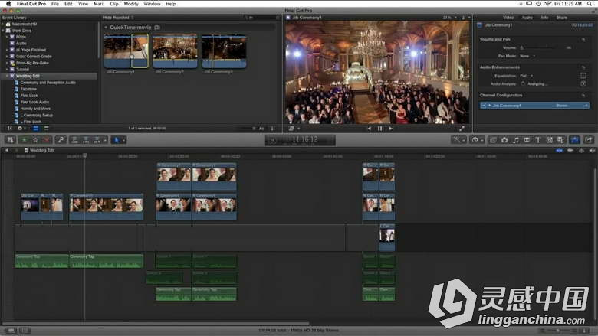The height and width of the screenshot is (336, 598).
Task: Open the browser gear action menu
Action: 21,129
